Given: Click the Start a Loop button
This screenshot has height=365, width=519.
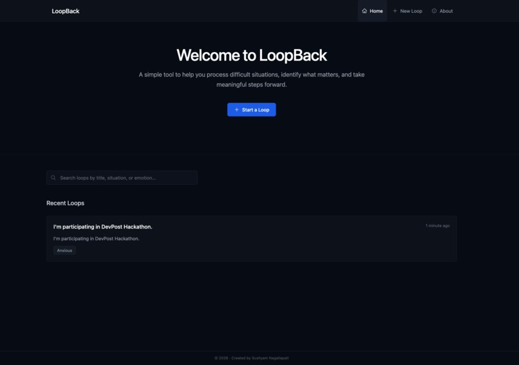Looking at the screenshot, I should click(x=252, y=109).
